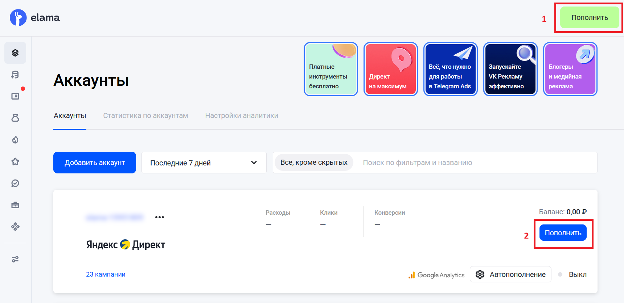624x303 pixels.
Task: Open the chat checkmark sidebar icon
Action: 15,183
